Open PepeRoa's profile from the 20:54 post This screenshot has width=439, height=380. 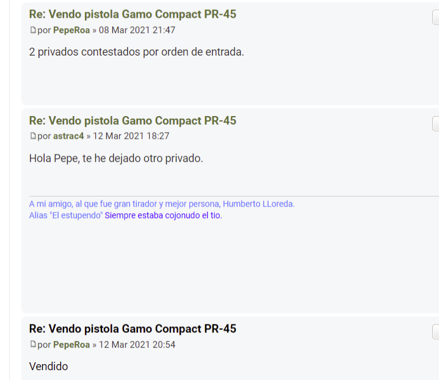coord(71,345)
